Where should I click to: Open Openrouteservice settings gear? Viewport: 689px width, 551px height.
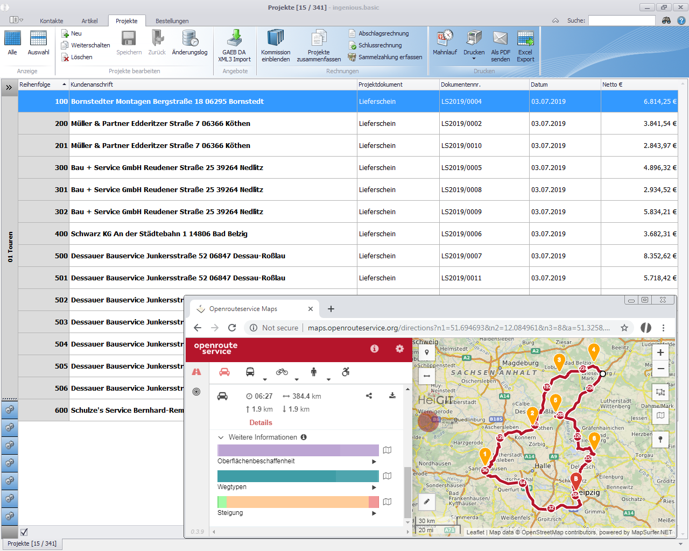pyautogui.click(x=399, y=349)
